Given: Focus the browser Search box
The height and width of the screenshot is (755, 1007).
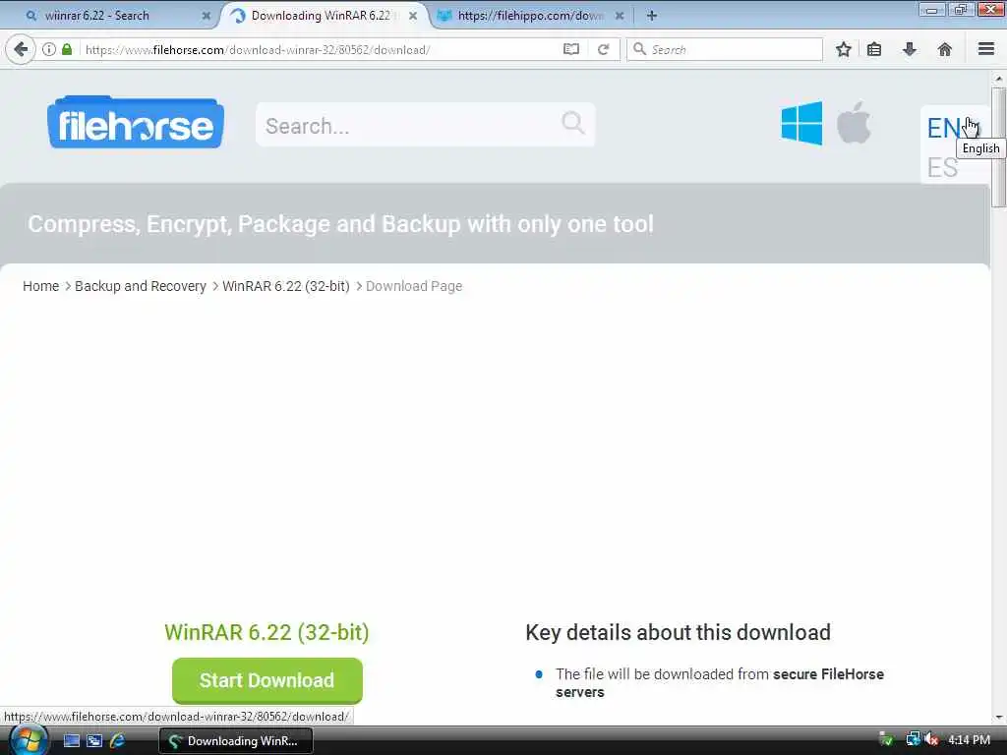Looking at the screenshot, I should pyautogui.click(x=725, y=49).
